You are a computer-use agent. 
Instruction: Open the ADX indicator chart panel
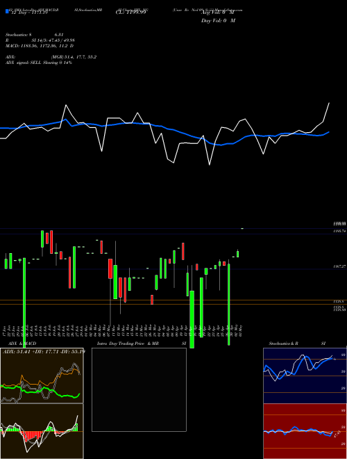[42, 376]
